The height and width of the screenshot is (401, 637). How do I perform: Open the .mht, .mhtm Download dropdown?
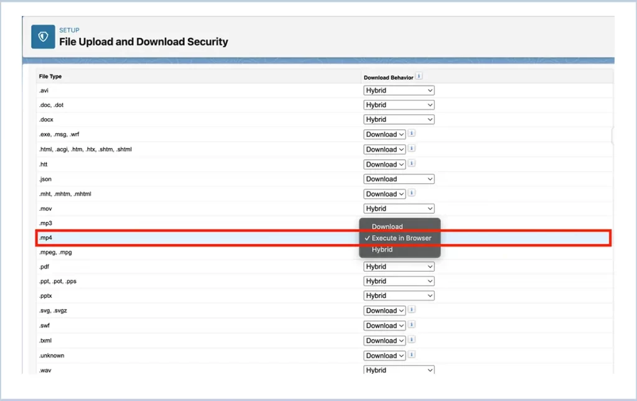point(384,194)
